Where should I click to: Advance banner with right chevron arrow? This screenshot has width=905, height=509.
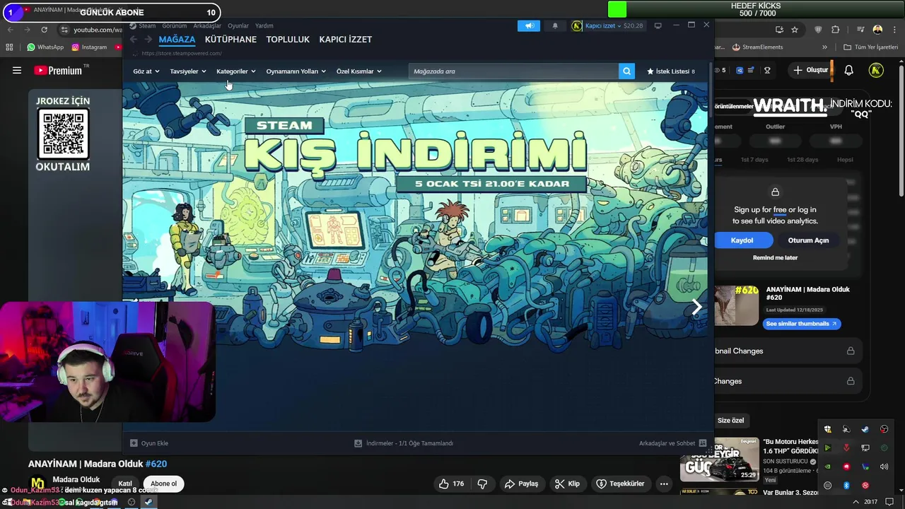click(696, 306)
